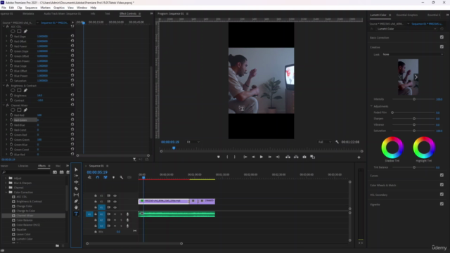Toggle timeline snapping magnet icon
The image size is (450, 253).
click(x=98, y=178)
